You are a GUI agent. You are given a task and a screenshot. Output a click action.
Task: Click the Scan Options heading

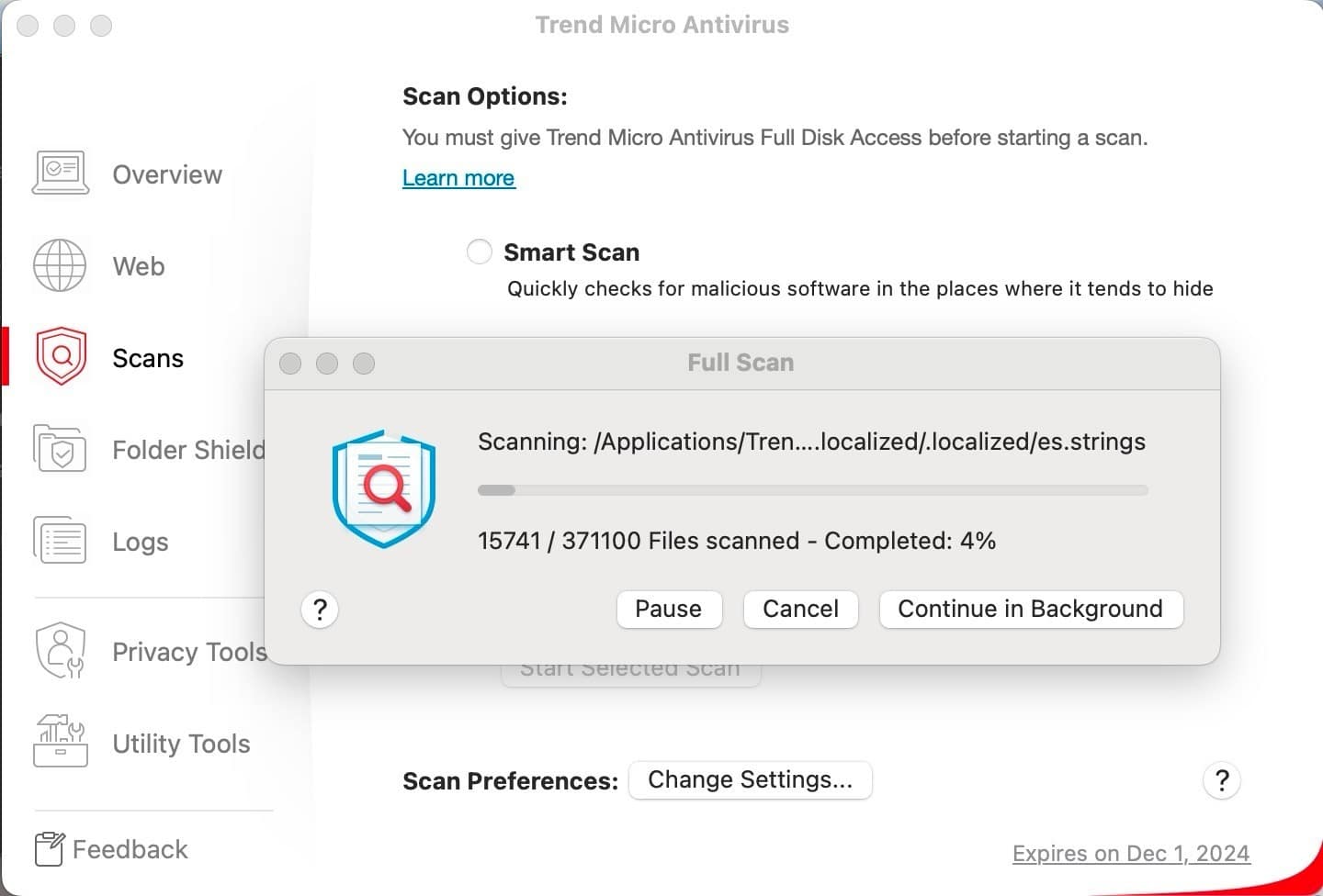pos(485,96)
